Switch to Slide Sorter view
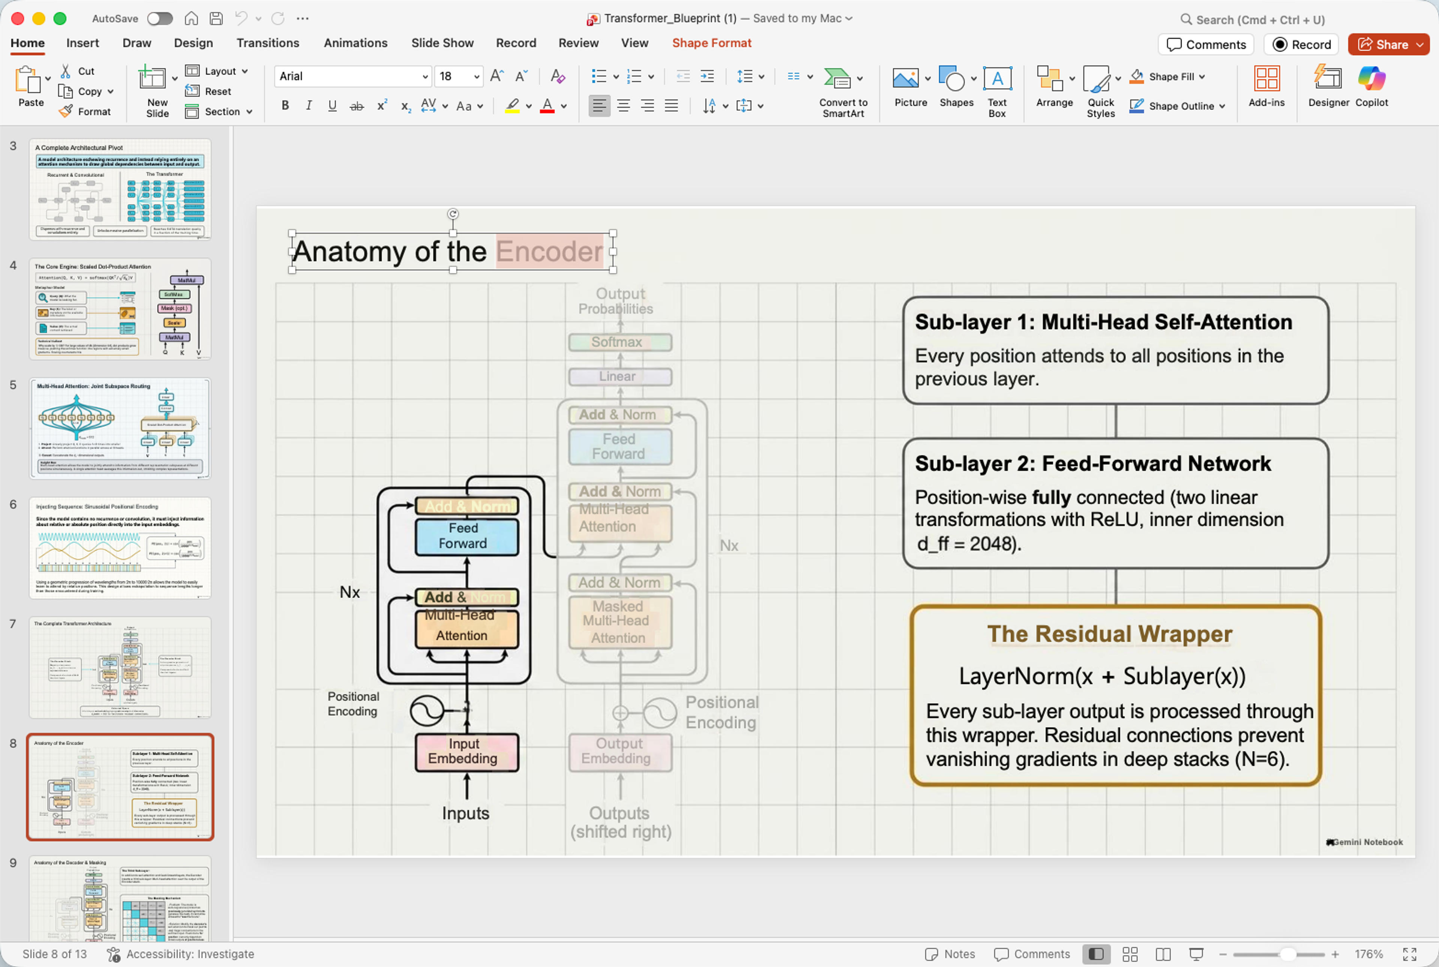This screenshot has width=1439, height=967. (x=1130, y=954)
